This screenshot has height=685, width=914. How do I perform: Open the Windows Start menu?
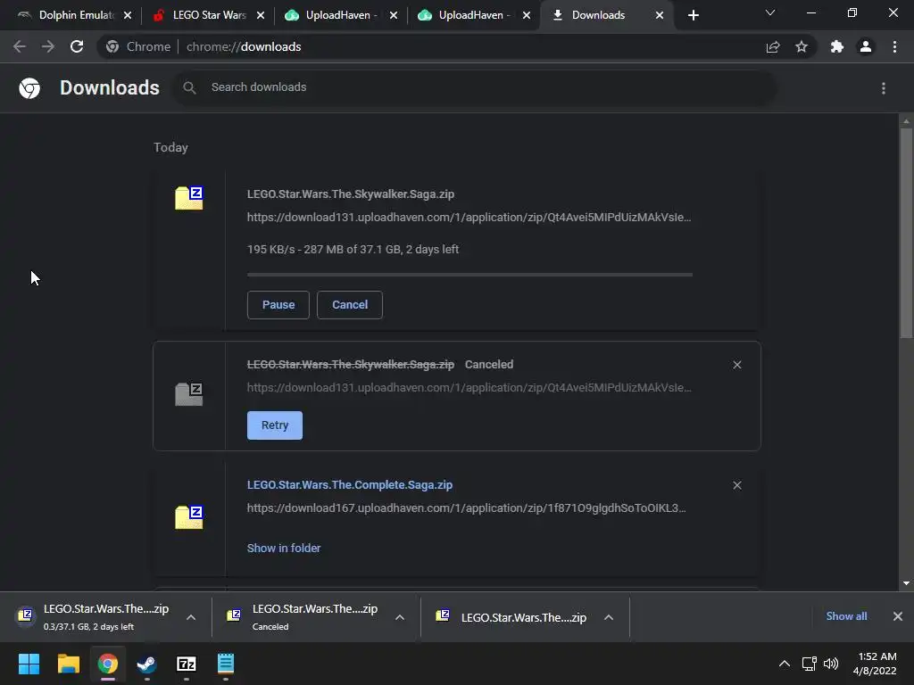coord(29,664)
